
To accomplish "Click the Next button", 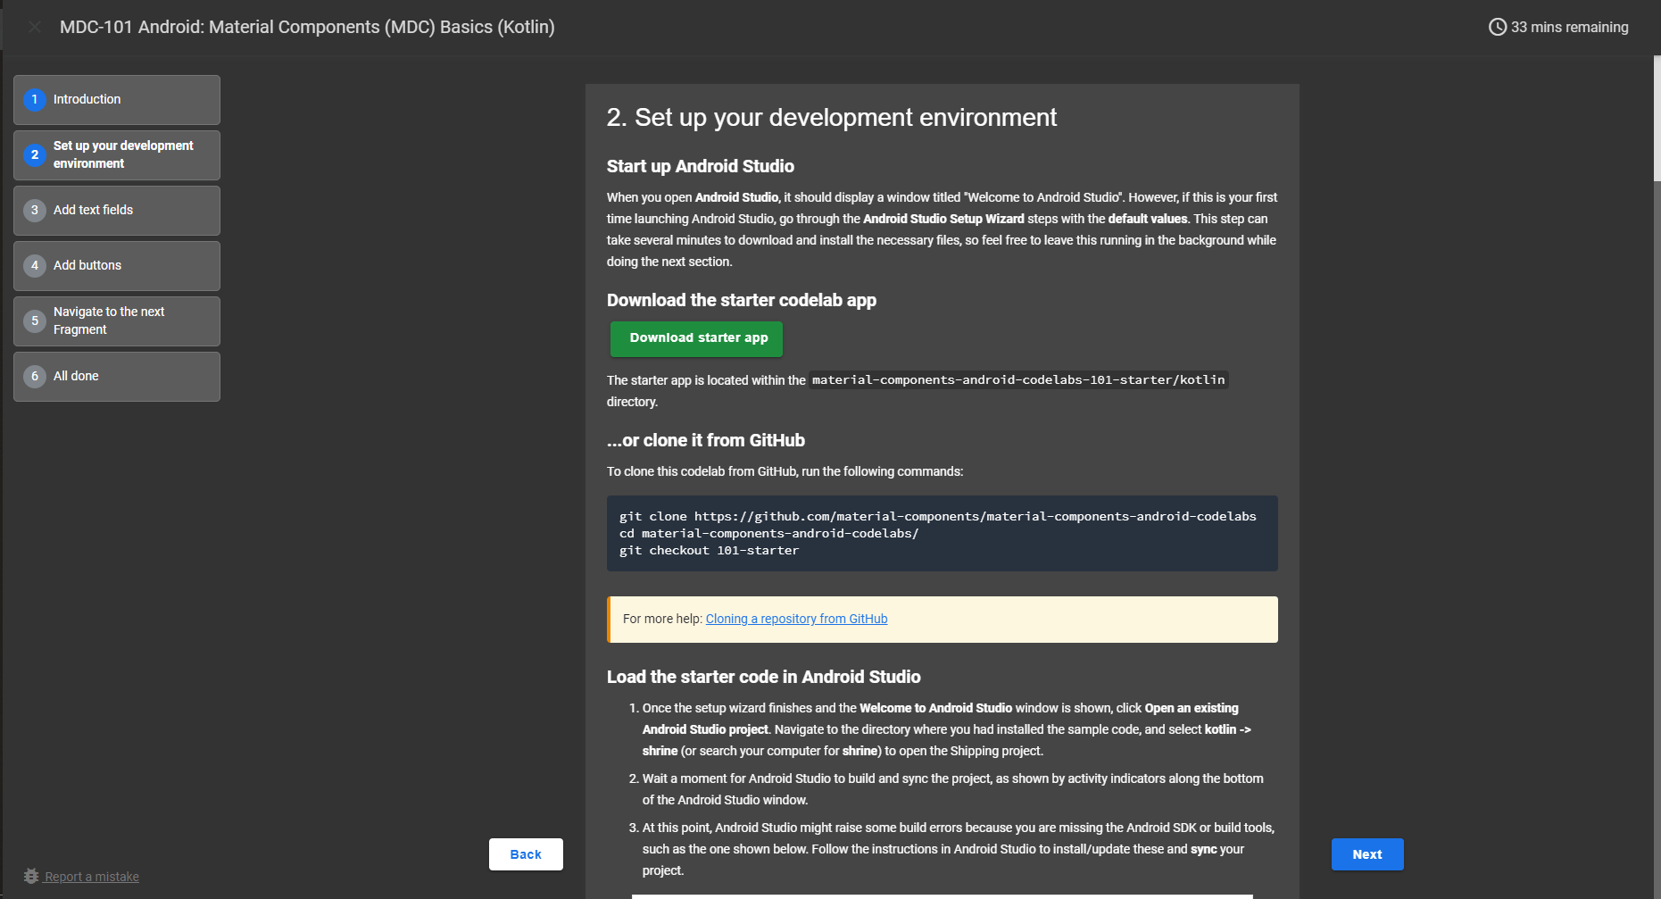I will coord(1367,854).
